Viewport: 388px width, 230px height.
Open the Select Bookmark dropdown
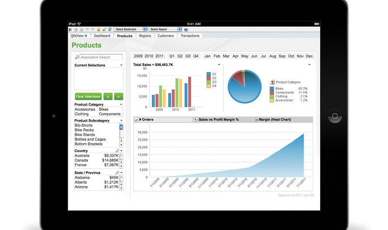[x=130, y=29]
